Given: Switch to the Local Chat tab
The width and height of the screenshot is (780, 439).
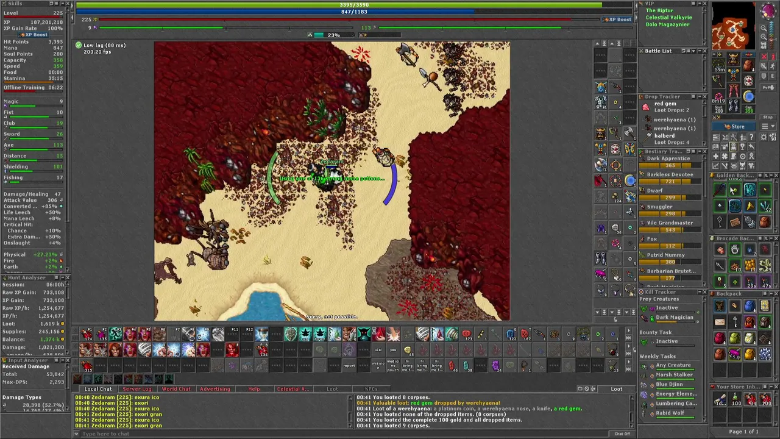Looking at the screenshot, I should [98, 389].
